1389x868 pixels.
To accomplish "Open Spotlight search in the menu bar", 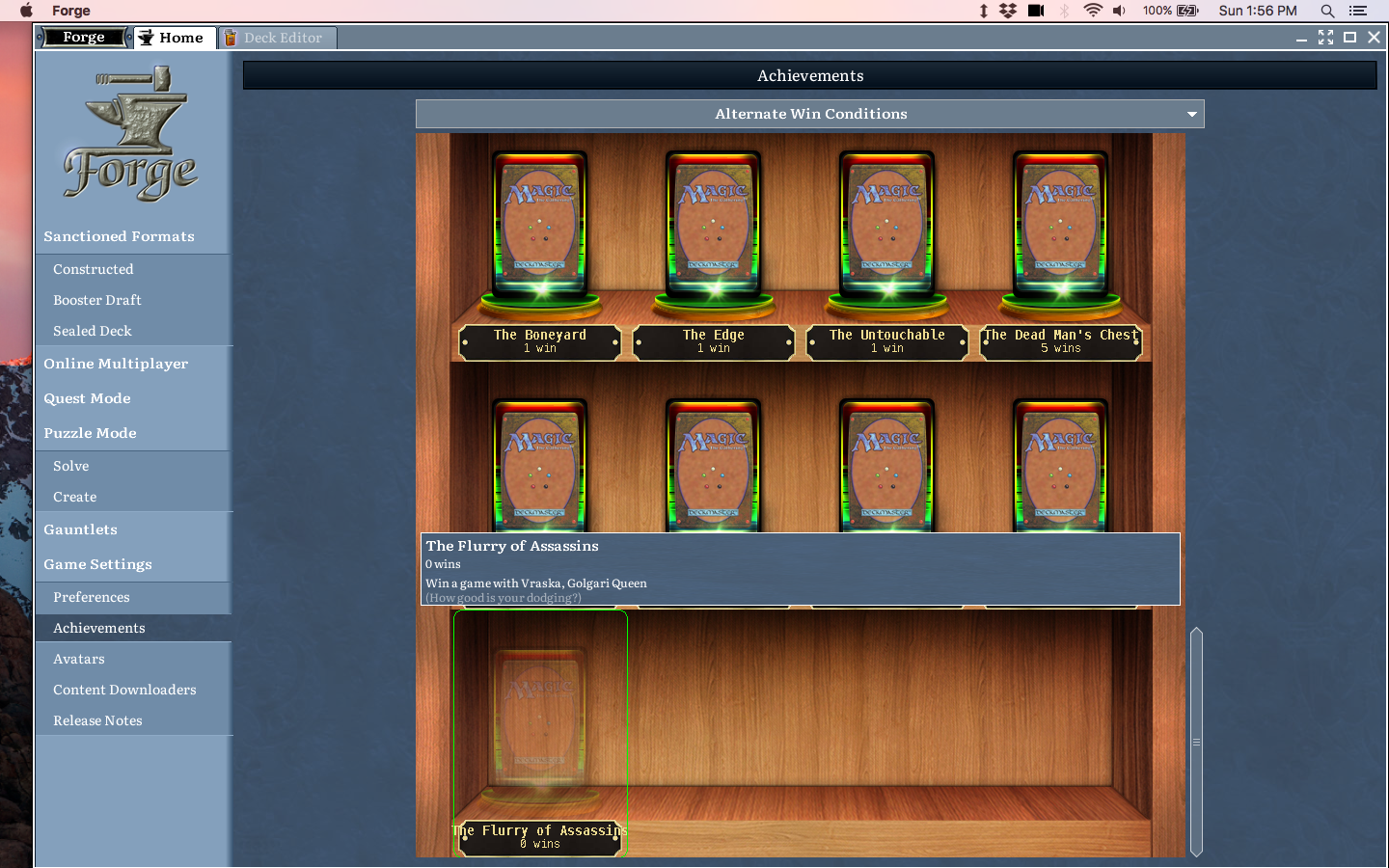I will [x=1327, y=11].
